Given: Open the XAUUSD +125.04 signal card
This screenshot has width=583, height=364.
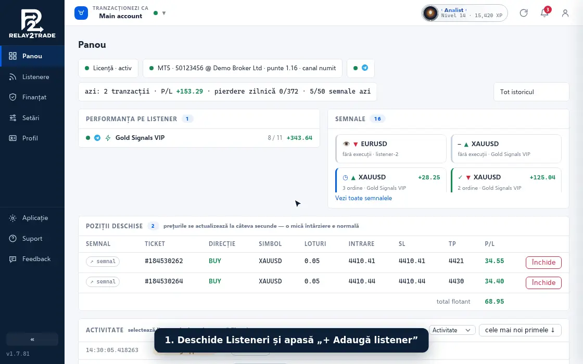Looking at the screenshot, I should click(x=506, y=180).
